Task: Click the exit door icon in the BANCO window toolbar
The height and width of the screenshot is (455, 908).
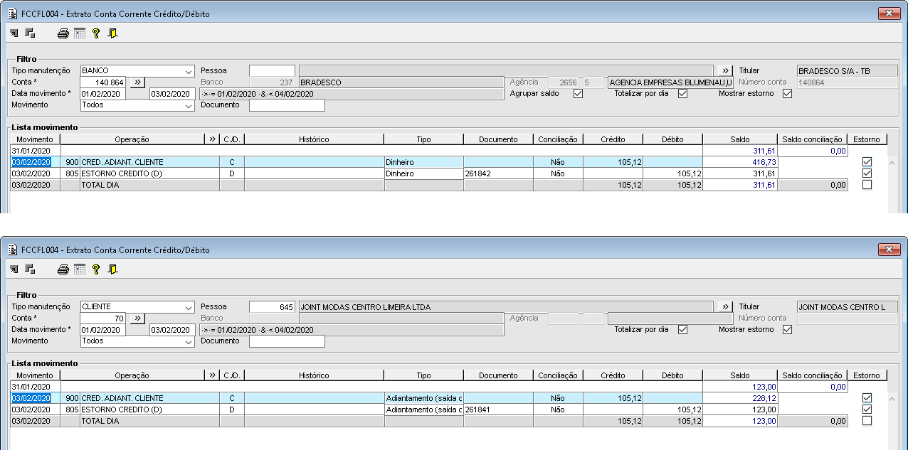Action: coord(112,33)
